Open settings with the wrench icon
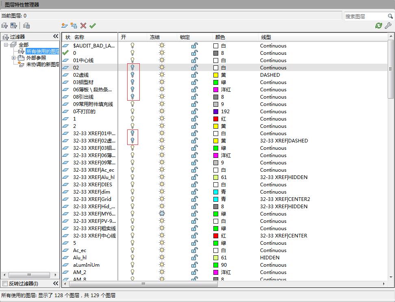This screenshot has width=395, height=302. point(388,26)
